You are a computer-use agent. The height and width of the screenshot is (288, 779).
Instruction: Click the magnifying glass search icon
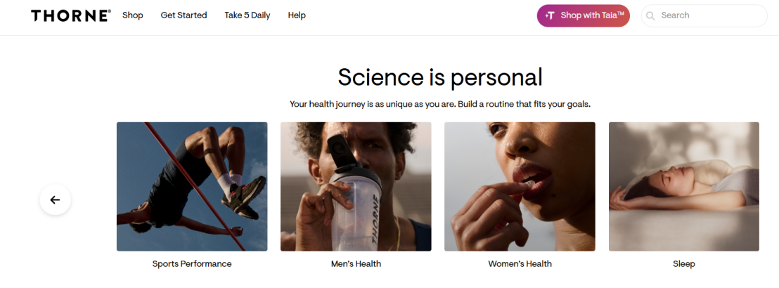(x=650, y=16)
